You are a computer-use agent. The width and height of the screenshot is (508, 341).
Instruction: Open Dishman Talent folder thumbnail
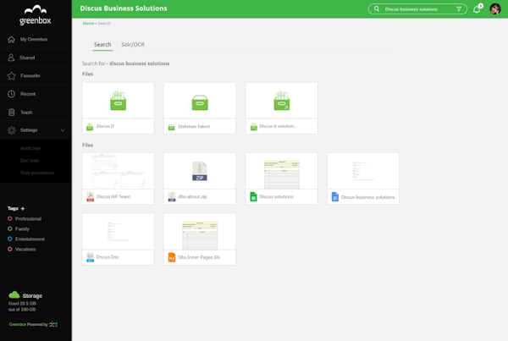200,101
